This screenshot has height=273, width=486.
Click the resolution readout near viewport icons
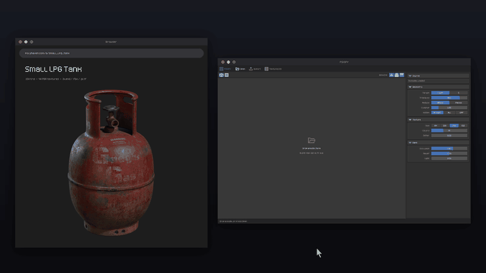click(x=383, y=75)
